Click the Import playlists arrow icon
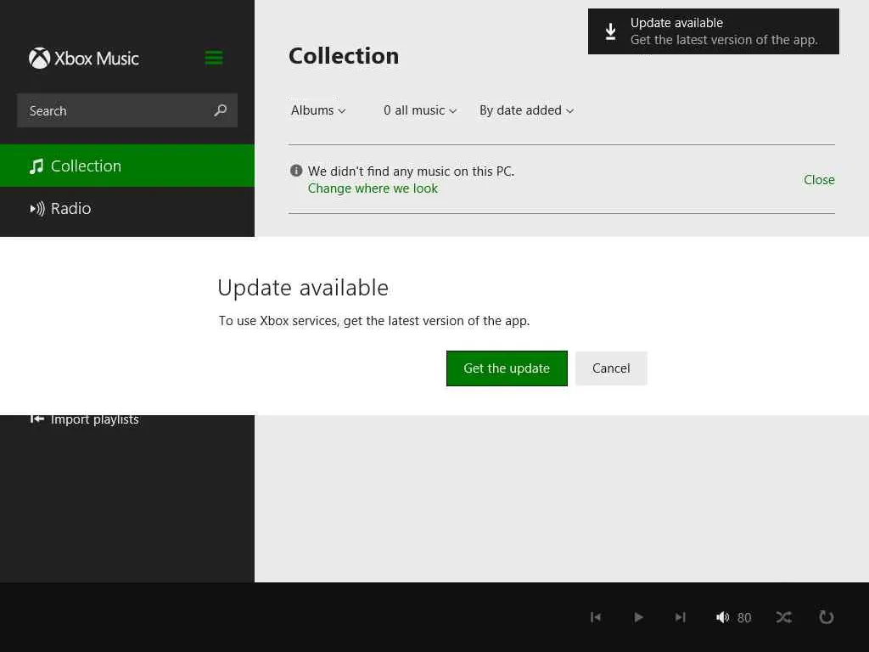The height and width of the screenshot is (652, 869). coord(36,419)
